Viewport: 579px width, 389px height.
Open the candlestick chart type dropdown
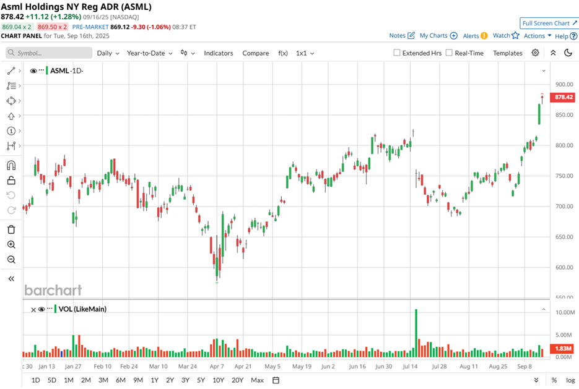click(x=188, y=53)
